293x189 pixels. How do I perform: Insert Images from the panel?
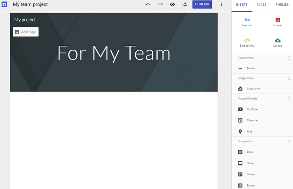[x=278, y=22]
